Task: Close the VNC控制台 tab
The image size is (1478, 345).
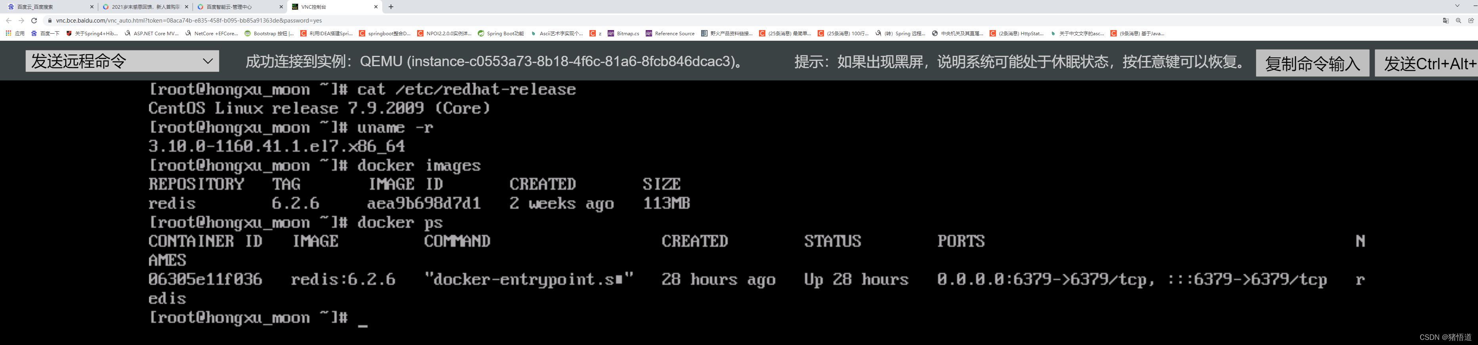Action: (x=376, y=7)
